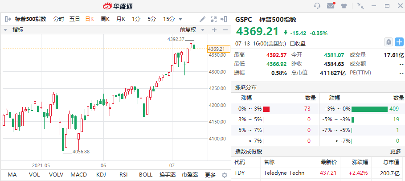405x181 pixels.
Task: Select the 1分 one-minute chart
Action: (x=136, y=19)
